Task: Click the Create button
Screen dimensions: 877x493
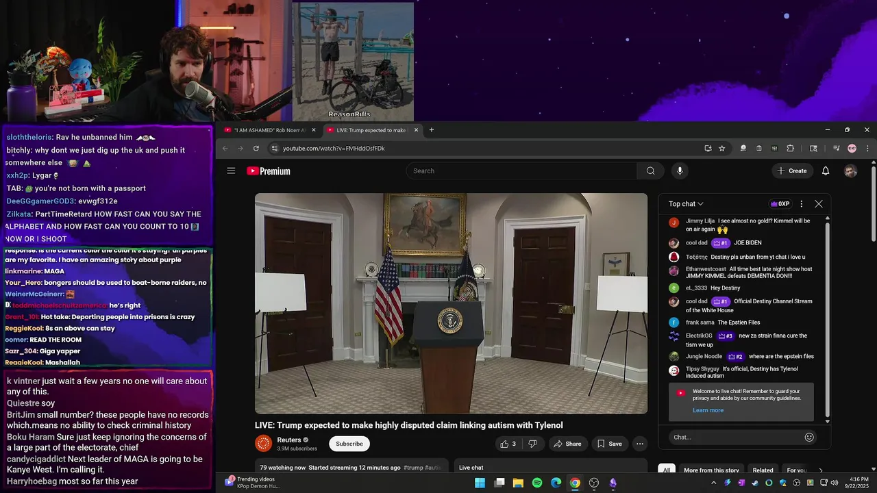Action: click(792, 170)
